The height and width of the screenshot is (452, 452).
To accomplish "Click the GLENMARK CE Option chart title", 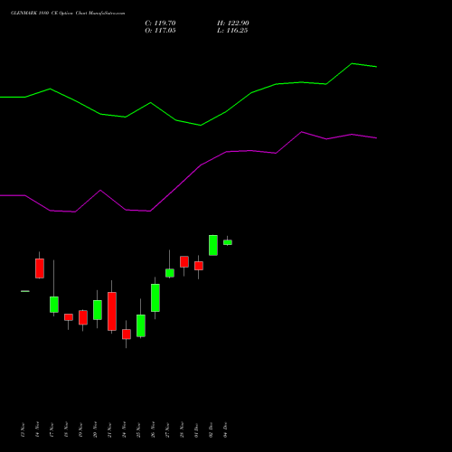I will click(68, 14).
